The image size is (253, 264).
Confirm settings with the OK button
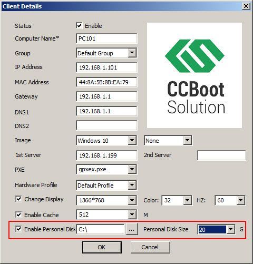(102, 247)
